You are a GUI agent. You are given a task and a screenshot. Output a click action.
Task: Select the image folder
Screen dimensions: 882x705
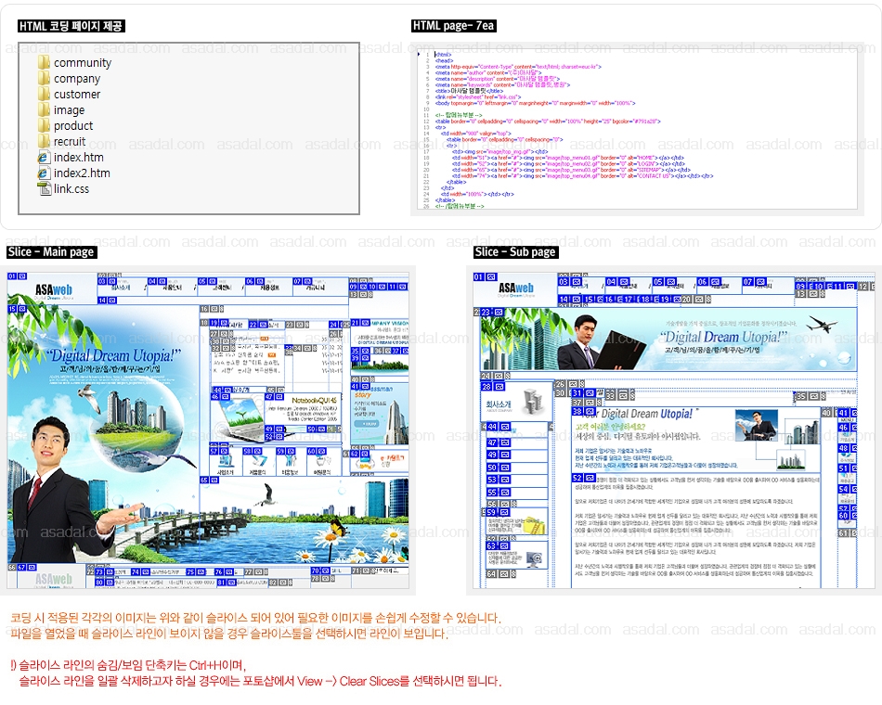coord(69,109)
